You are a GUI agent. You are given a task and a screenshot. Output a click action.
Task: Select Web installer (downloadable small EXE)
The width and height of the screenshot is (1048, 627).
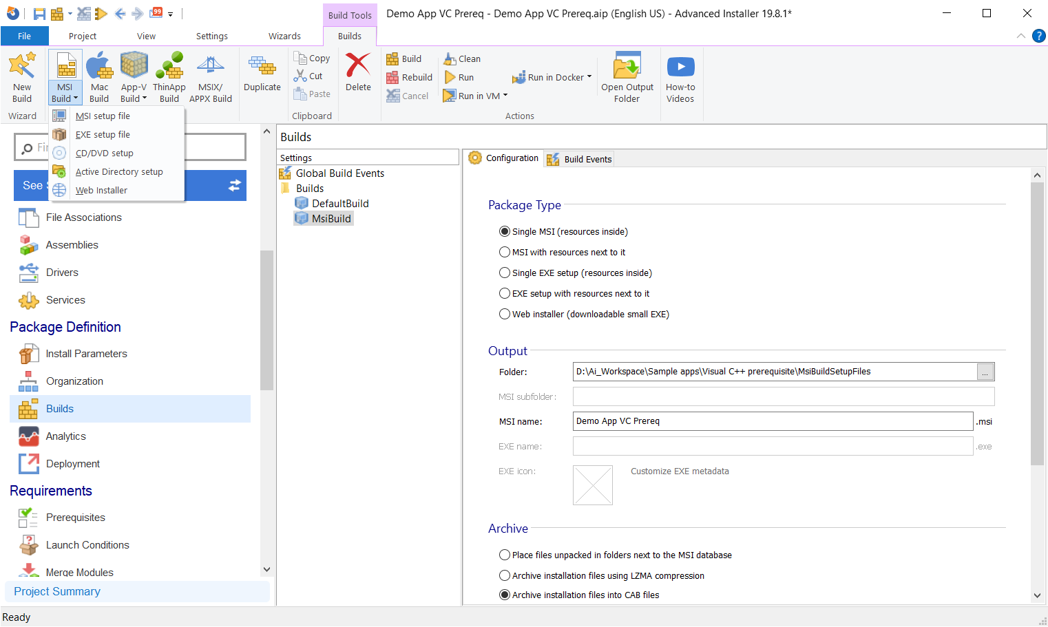(505, 315)
